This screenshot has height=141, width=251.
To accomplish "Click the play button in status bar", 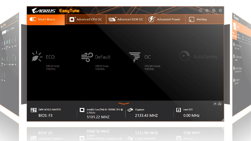I will (215, 104).
